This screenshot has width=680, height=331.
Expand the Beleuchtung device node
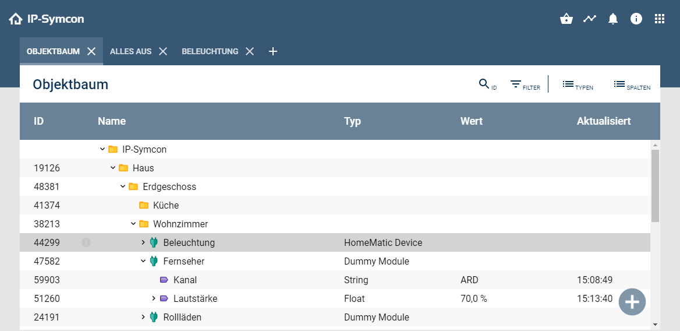pos(143,242)
